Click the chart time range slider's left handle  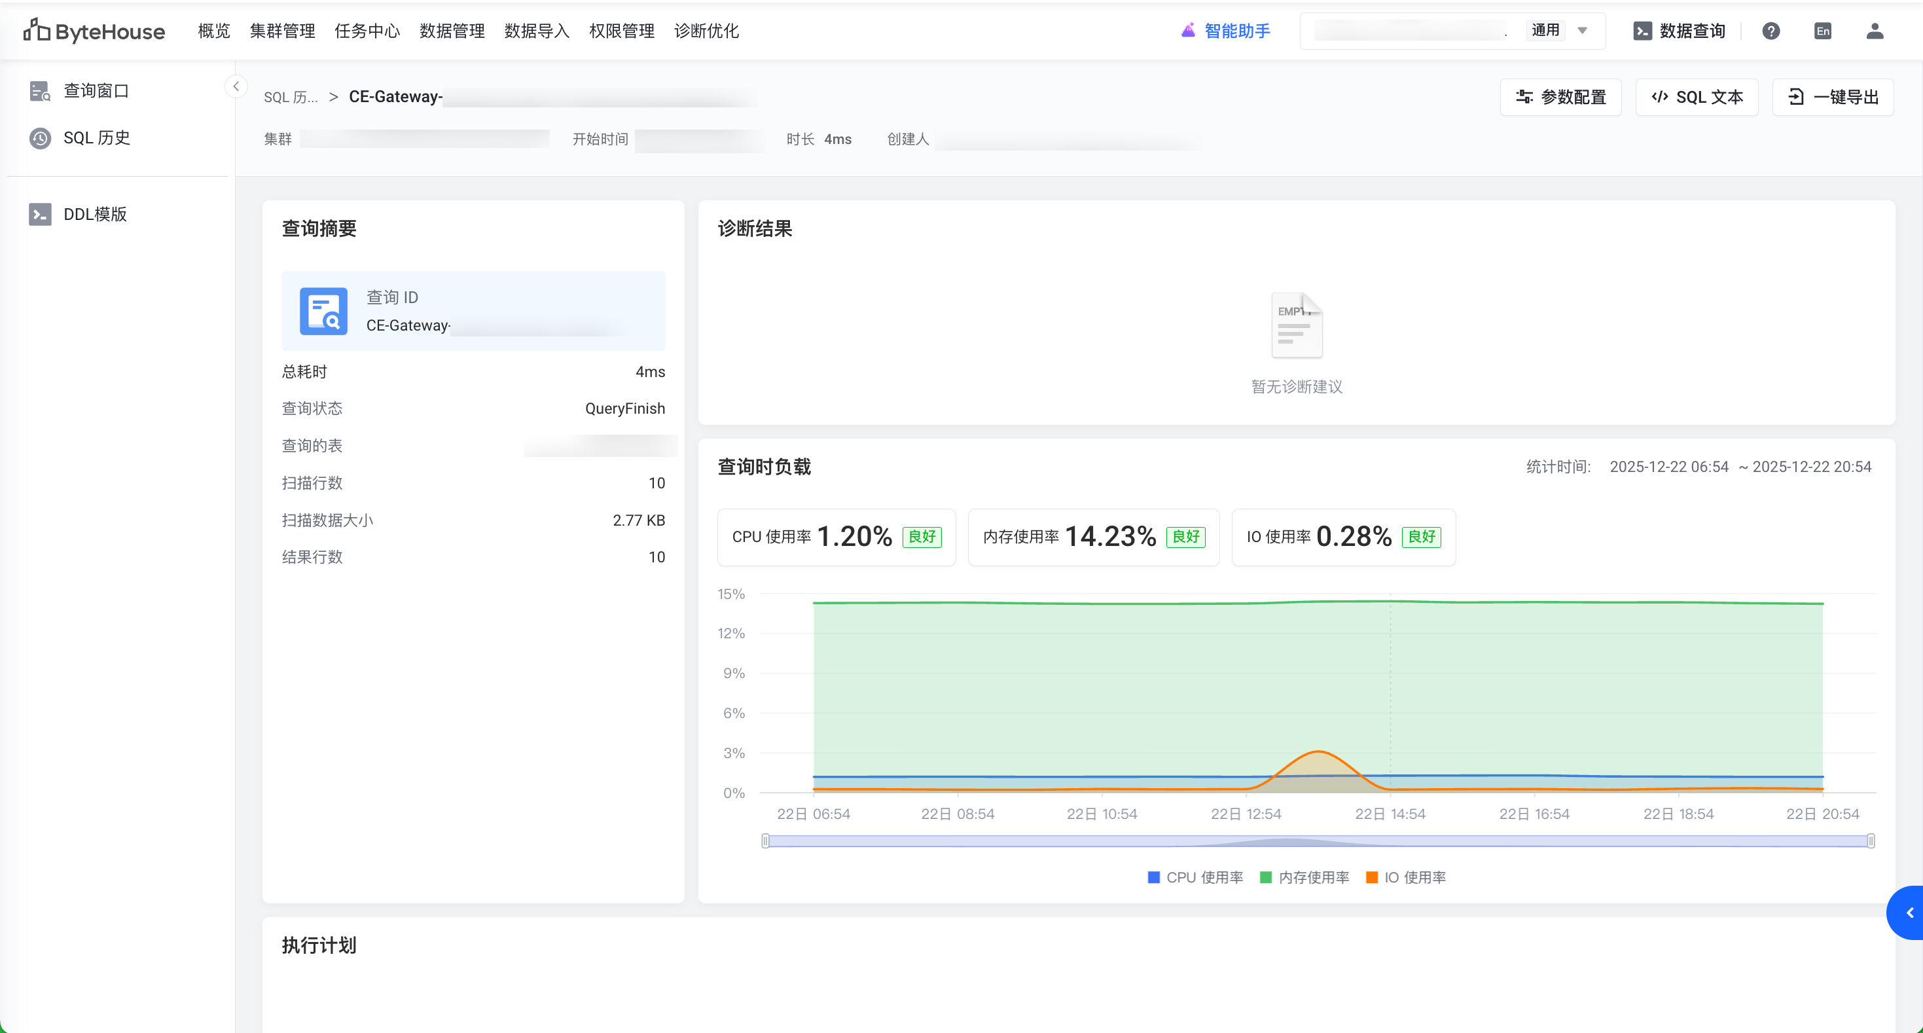click(x=765, y=841)
